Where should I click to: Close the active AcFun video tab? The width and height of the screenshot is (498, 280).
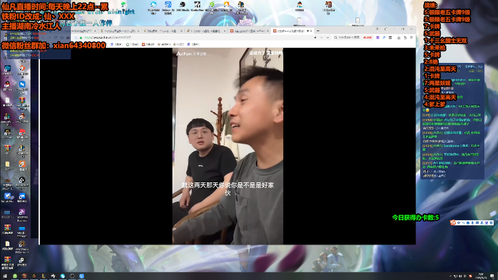tap(311, 30)
